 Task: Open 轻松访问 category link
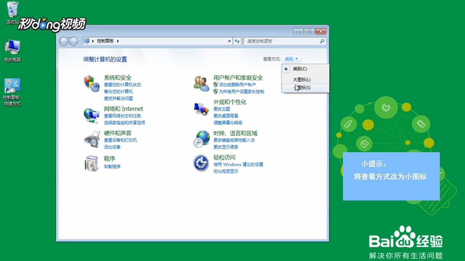[x=225, y=157]
